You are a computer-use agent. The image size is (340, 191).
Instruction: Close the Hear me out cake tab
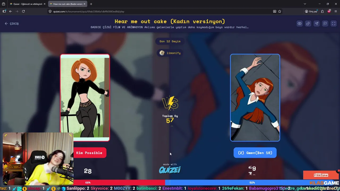[84, 4]
